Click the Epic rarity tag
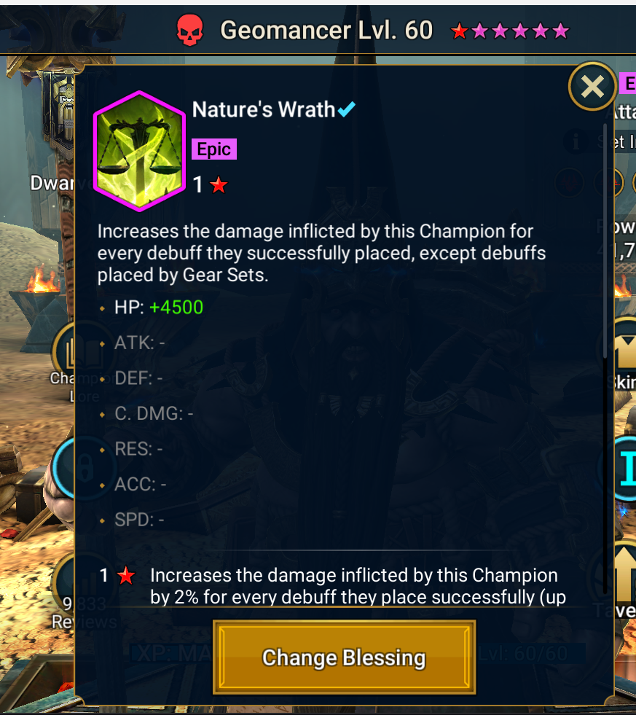The height and width of the screenshot is (715, 636). (x=214, y=149)
